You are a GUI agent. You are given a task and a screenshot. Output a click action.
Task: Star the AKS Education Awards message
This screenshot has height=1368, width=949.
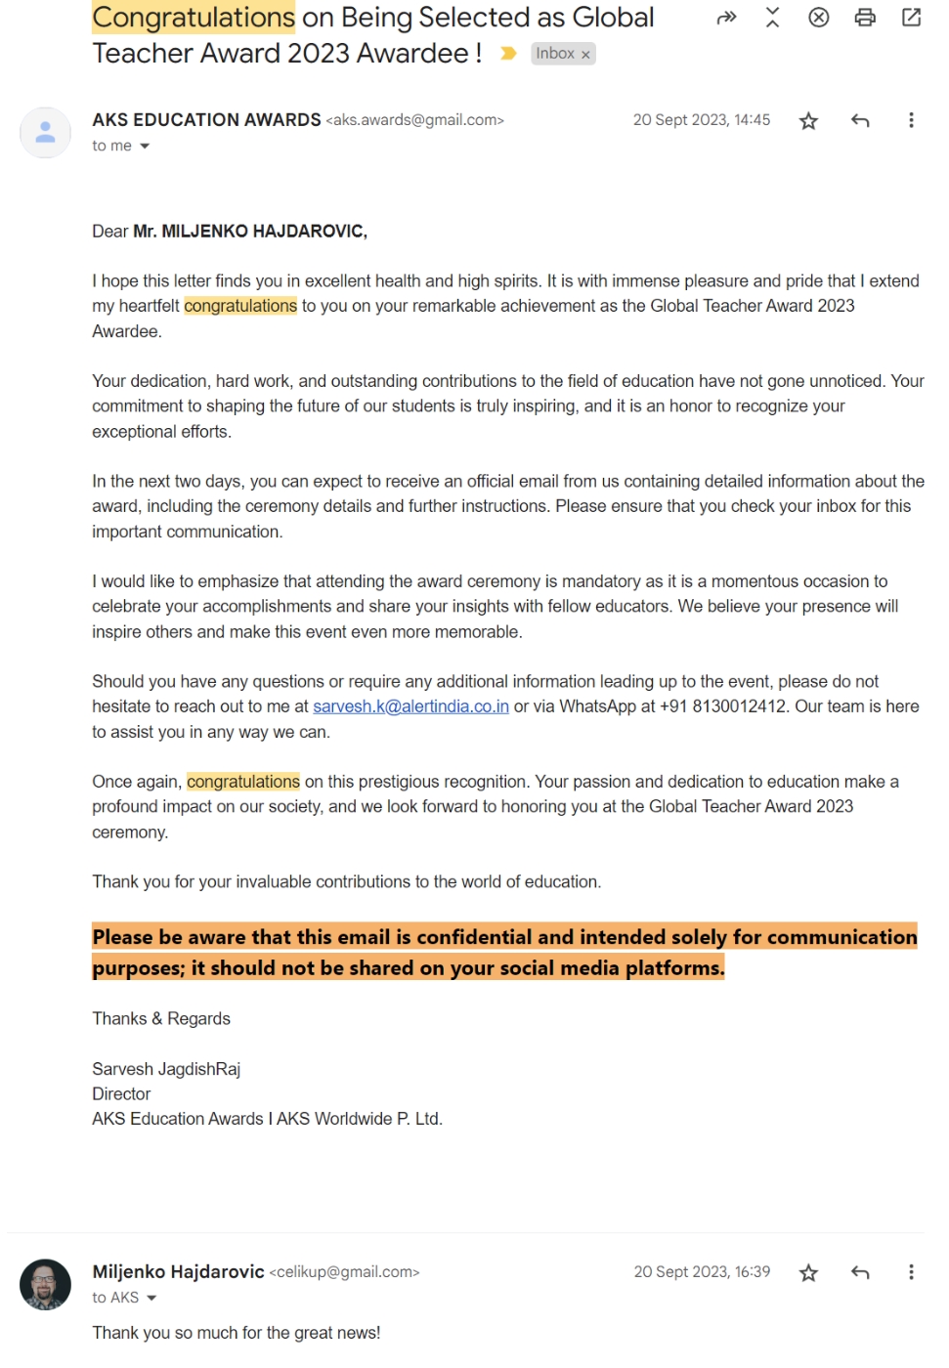click(808, 121)
